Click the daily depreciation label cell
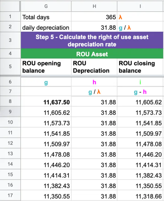 pos(46,27)
